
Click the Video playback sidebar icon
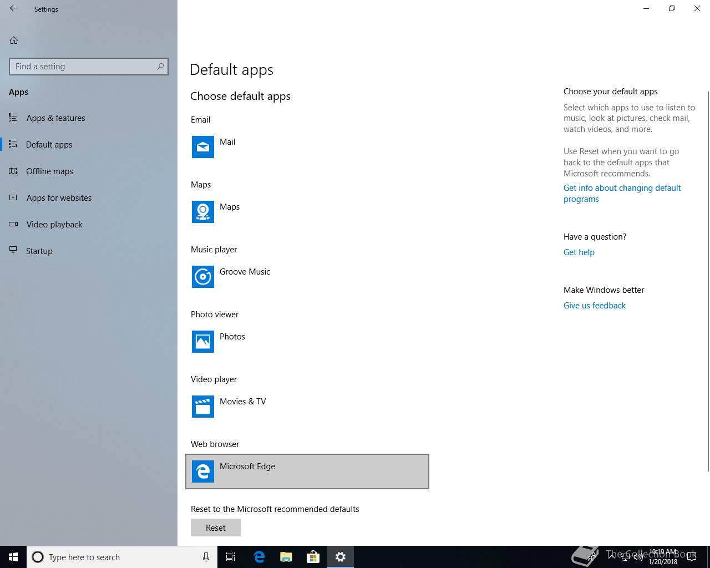pos(13,224)
